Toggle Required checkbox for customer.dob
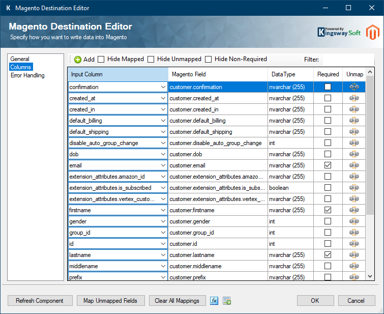 (328, 154)
